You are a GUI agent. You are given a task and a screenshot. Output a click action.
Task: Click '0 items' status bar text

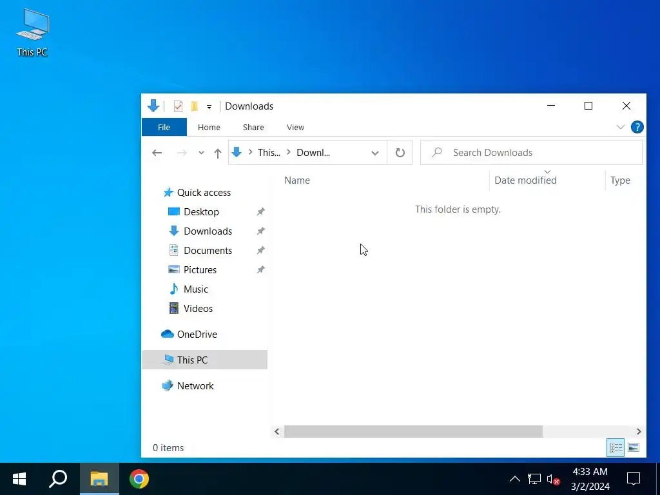[x=168, y=448]
